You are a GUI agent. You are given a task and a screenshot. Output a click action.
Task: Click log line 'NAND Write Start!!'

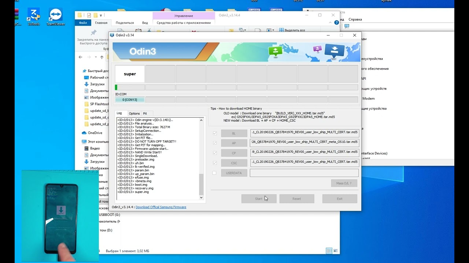[x=139, y=152]
